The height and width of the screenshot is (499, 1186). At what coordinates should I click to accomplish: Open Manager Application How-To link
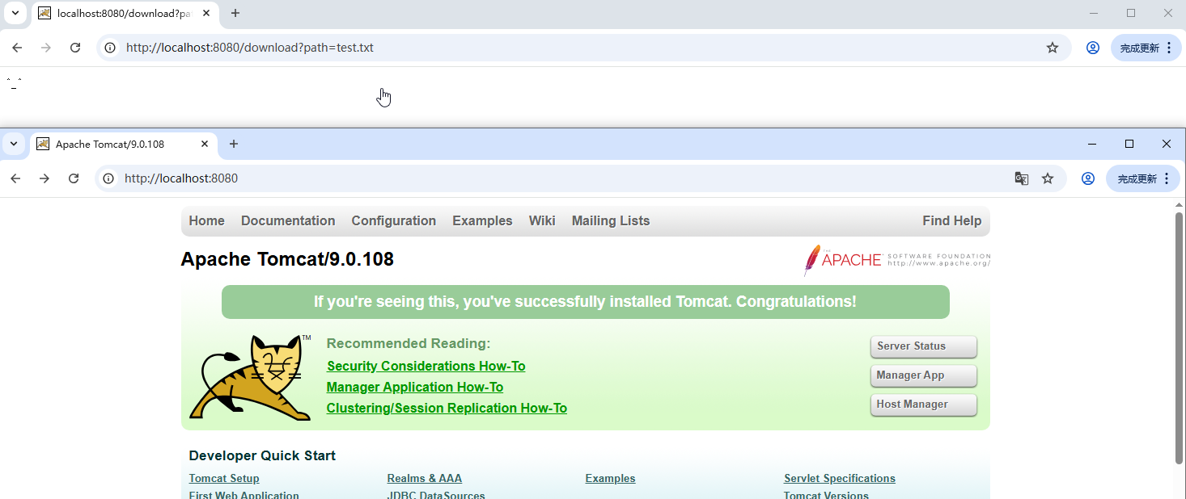tap(415, 388)
